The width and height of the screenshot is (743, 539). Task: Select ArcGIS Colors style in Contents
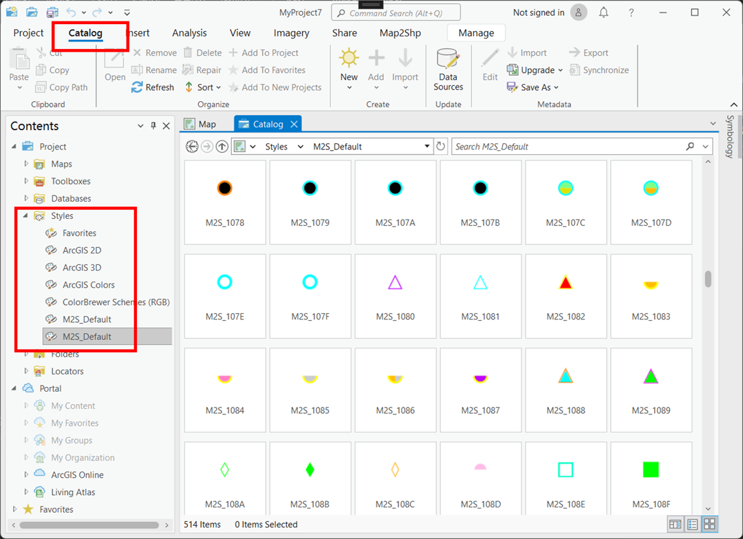coord(88,285)
